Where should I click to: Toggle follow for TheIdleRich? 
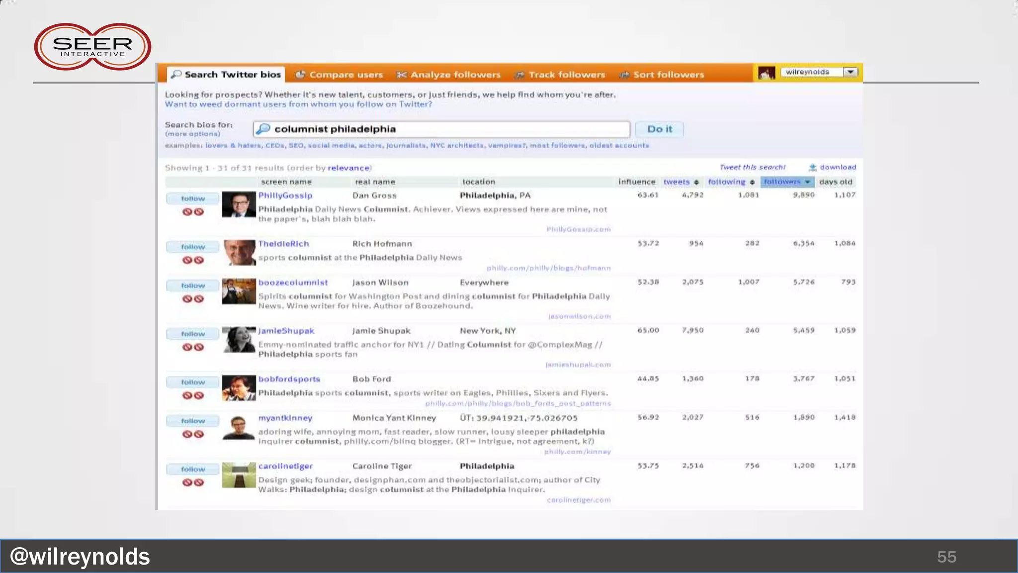193,247
